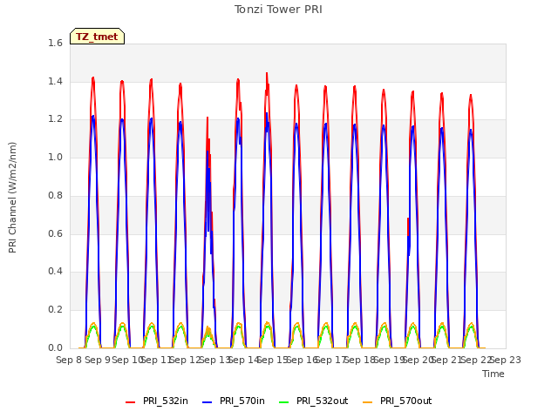Click the Time axis label
Image resolution: width=558 pixels, height=418 pixels.
[493, 374]
